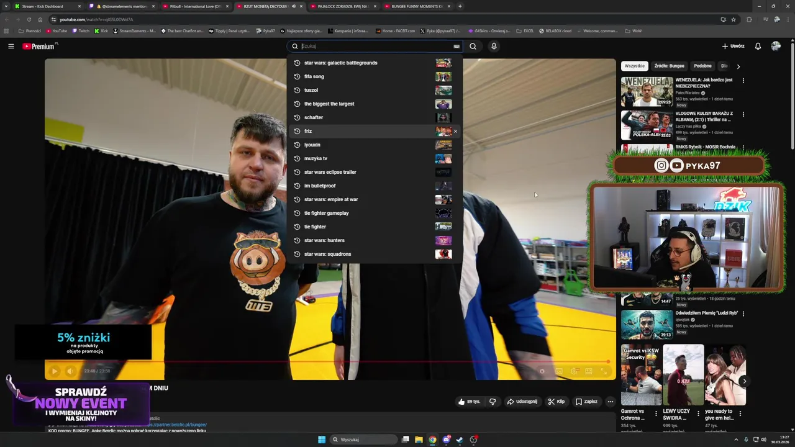Switch to 'Pitbull - International Love' tab
Screen dimensions: 795x447
pyautogui.click(x=196, y=6)
